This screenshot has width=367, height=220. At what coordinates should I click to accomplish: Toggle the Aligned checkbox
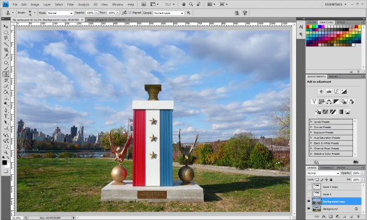130,13
